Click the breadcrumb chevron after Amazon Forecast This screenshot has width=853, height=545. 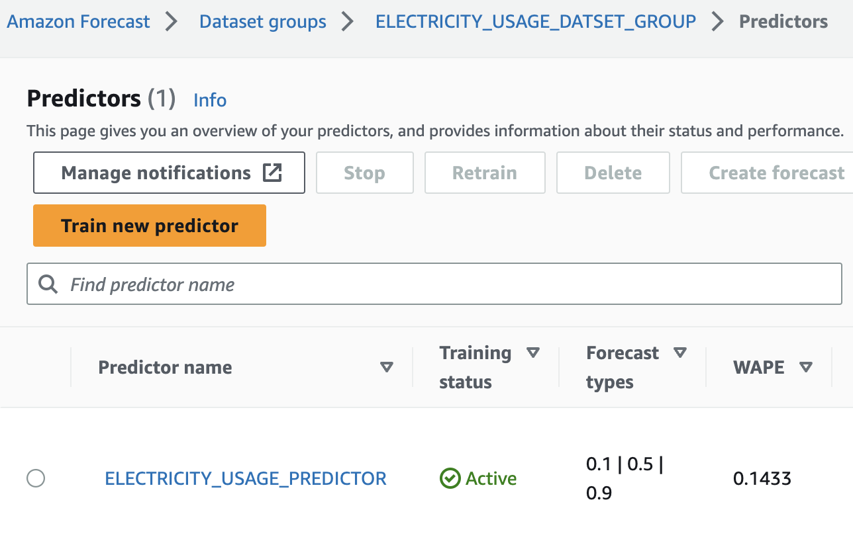171,21
